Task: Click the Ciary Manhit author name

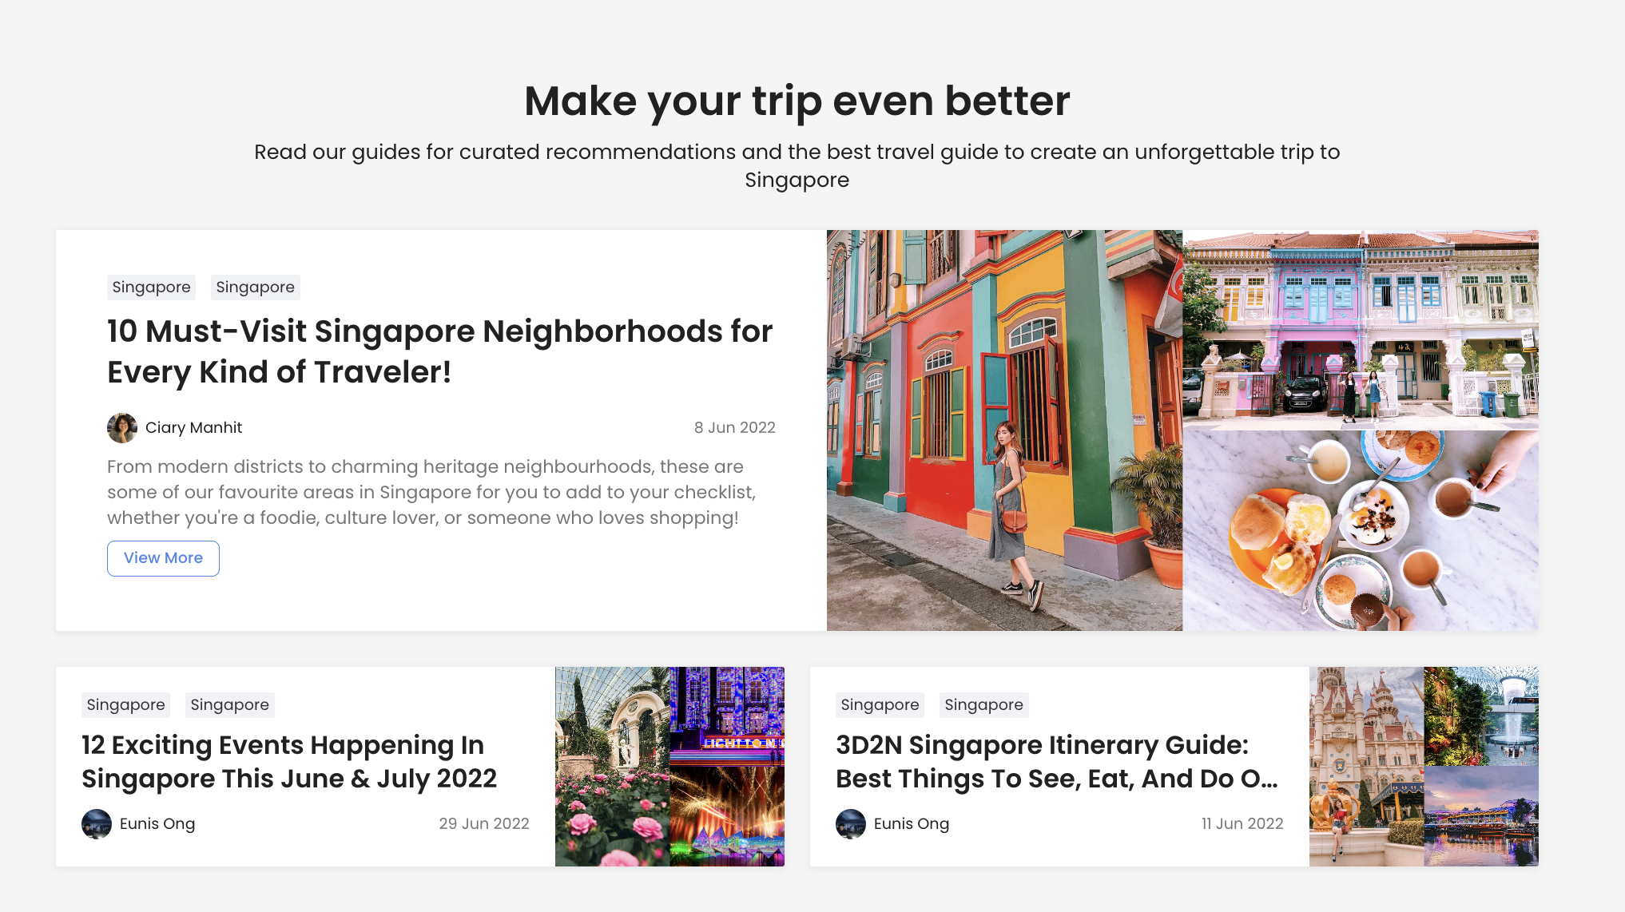Action: (193, 428)
